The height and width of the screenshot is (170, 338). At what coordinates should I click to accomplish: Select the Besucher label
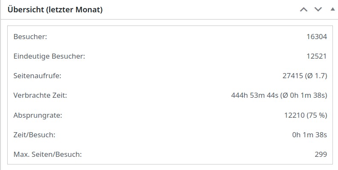[30, 37]
